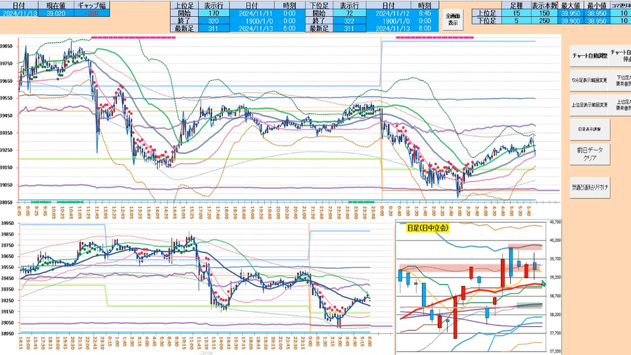
Task: Click the 足種 column header
Action: click(517, 6)
